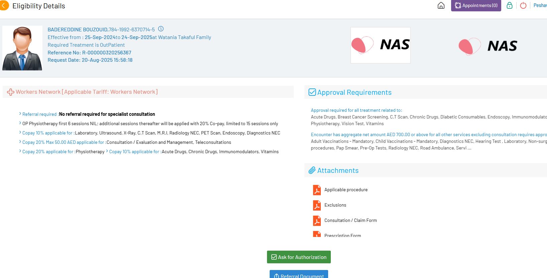Click the name BADEREDDINE BOUZOUID
Screen dimensions: 547x278
coord(78,30)
